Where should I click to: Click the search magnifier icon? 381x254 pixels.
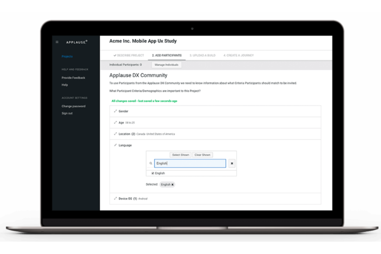pos(151,163)
